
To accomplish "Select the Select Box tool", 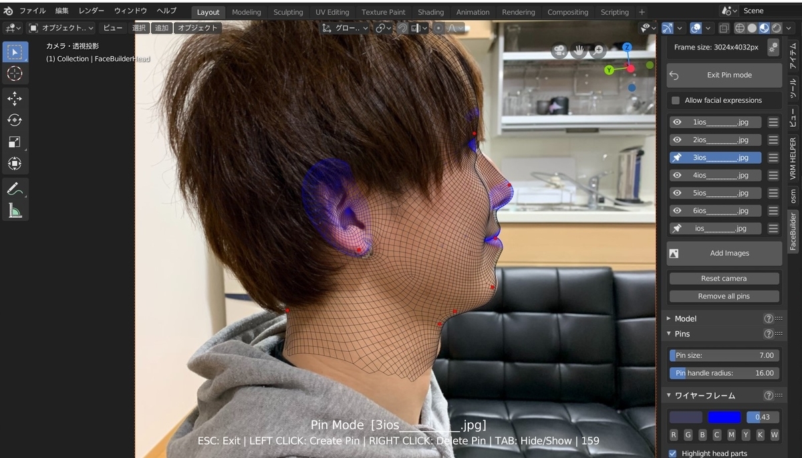I will pos(15,52).
